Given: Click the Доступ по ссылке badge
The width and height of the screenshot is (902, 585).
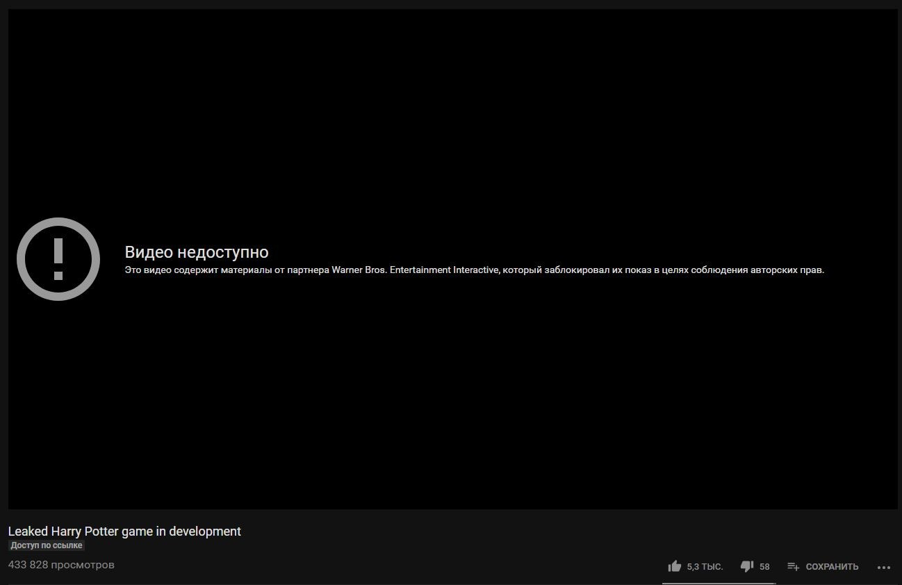Looking at the screenshot, I should coord(47,545).
